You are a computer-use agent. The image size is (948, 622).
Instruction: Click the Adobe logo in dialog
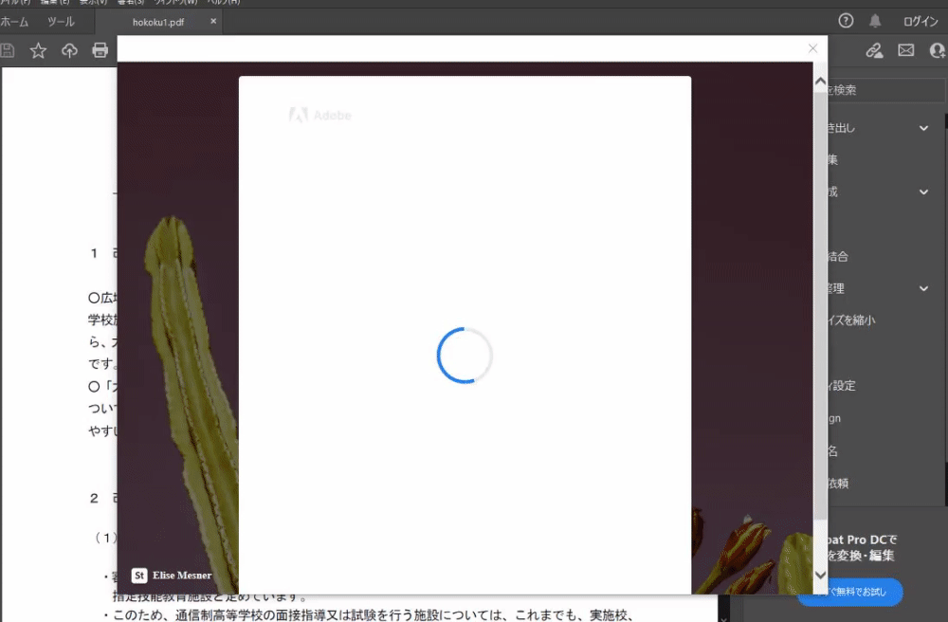tap(319, 115)
